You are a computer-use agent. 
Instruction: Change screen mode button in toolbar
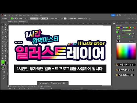tap(4, 72)
